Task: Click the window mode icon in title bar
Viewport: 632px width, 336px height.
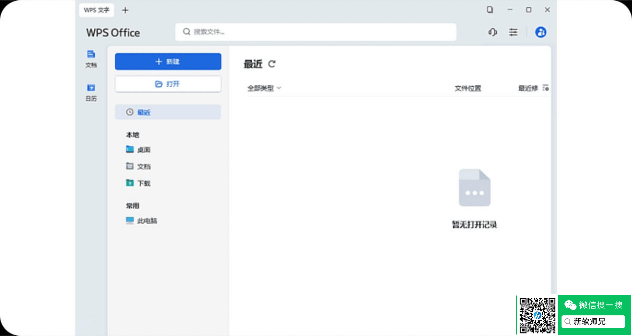Action: tap(490, 10)
